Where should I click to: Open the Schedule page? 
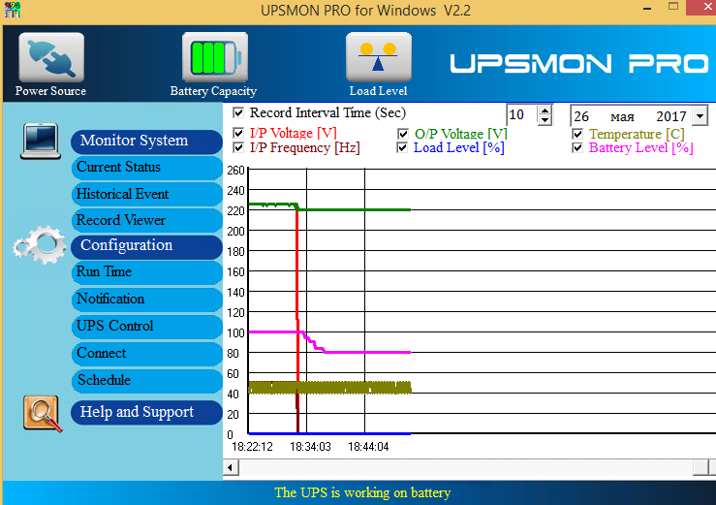[x=146, y=381]
